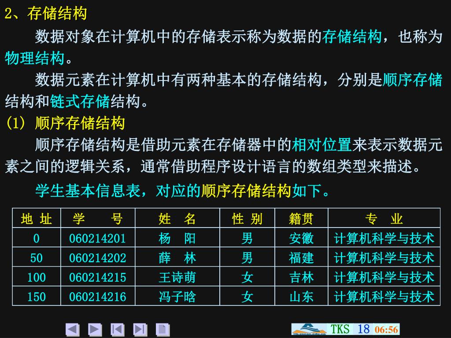
Task: Jump to first slide button
Action: [x=117, y=329]
